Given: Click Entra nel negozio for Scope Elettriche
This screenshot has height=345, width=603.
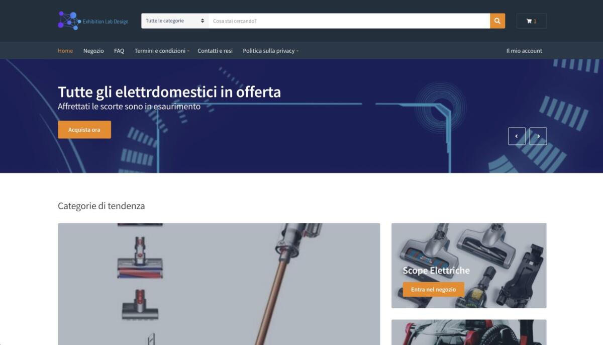Looking at the screenshot, I should pyautogui.click(x=432, y=289).
